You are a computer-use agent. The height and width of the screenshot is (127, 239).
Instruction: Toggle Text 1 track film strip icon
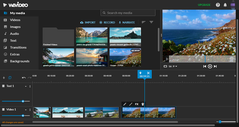point(3,86)
